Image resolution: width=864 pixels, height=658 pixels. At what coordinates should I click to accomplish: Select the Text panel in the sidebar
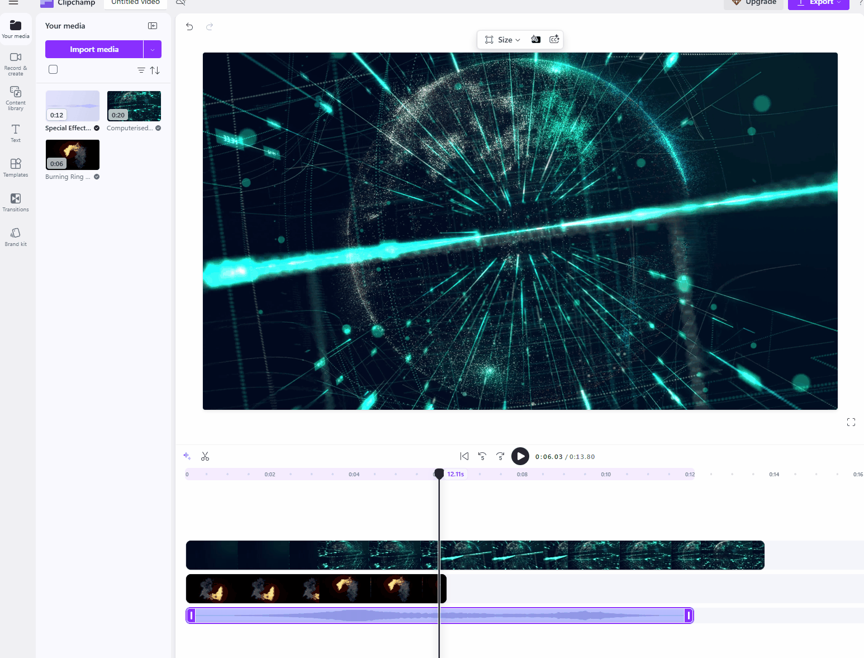[15, 133]
